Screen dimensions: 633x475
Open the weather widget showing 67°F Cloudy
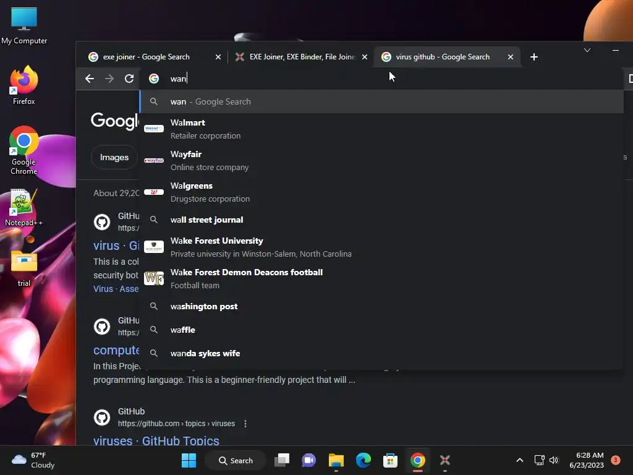coord(33,460)
